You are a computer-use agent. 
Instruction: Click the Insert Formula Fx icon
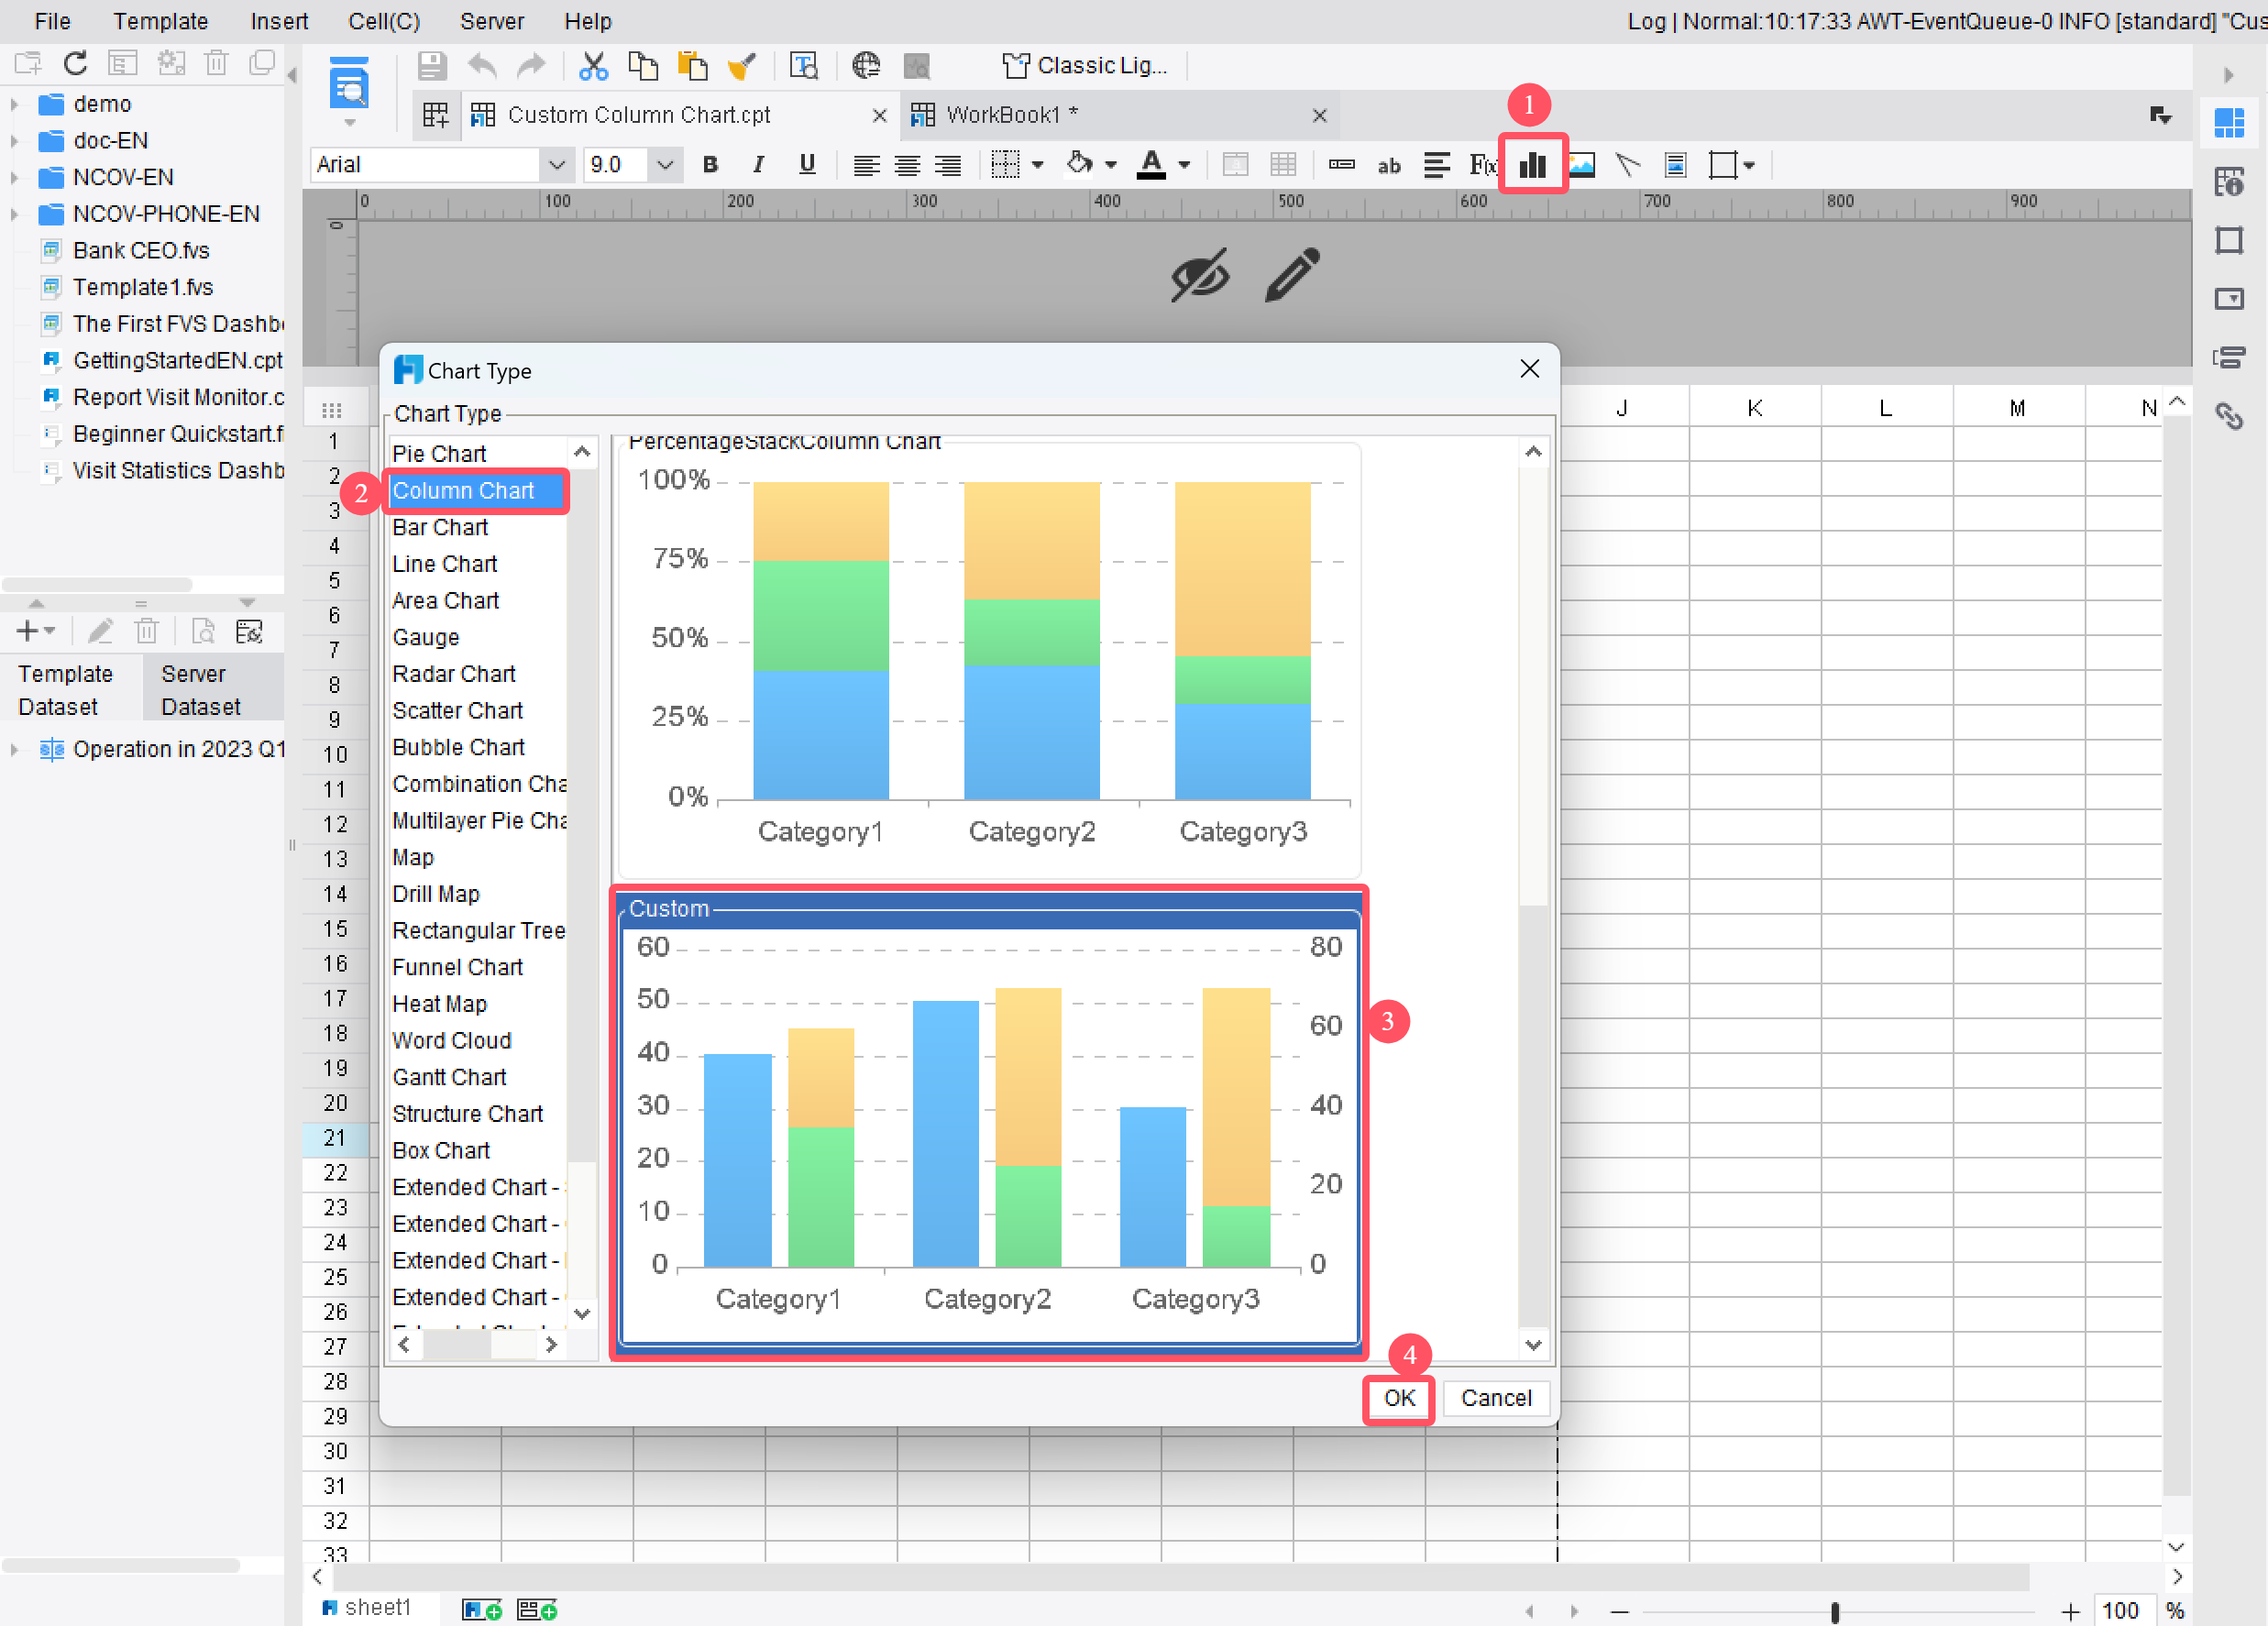(x=1482, y=165)
